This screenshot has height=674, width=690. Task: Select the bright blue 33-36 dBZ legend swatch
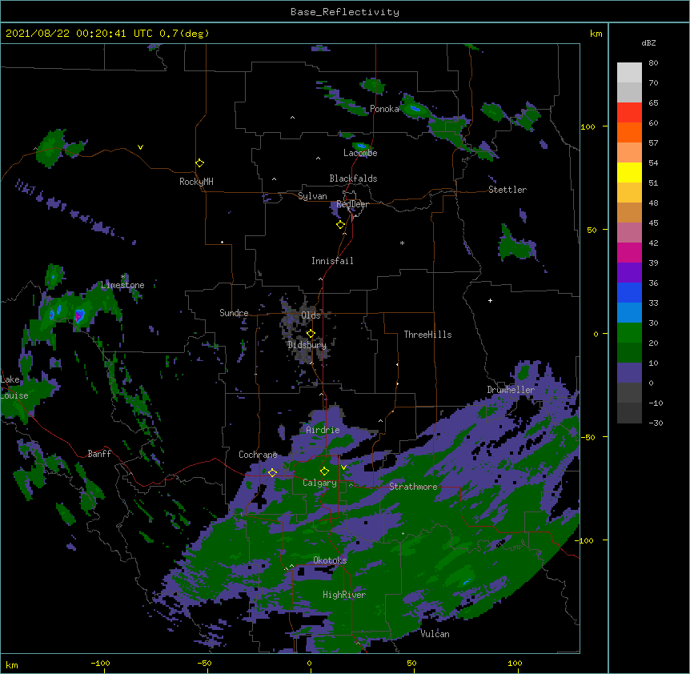629,292
